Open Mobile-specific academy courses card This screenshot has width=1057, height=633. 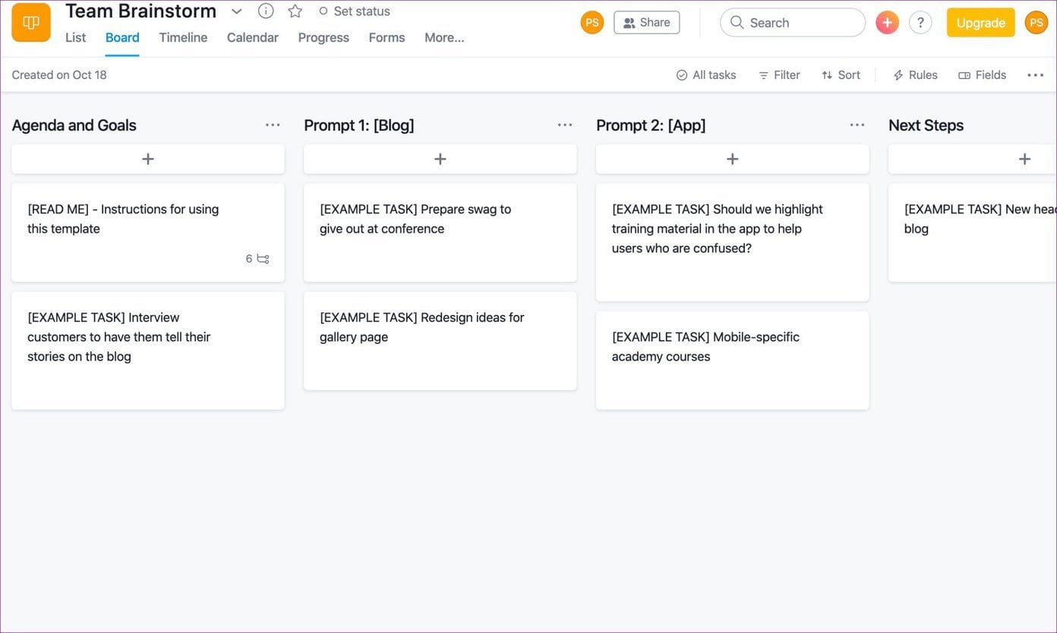[733, 361]
